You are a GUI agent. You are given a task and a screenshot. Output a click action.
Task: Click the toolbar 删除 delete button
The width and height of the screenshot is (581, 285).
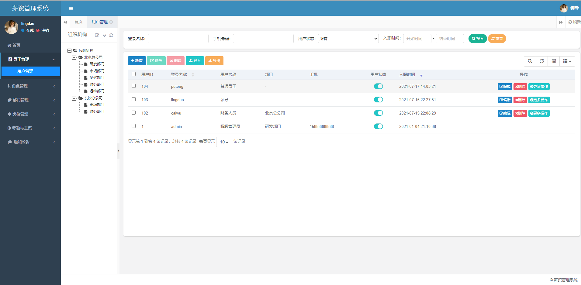click(x=175, y=61)
